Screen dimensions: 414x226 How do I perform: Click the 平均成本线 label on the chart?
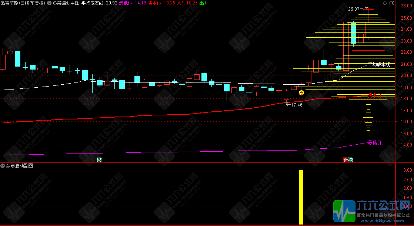coord(379,64)
